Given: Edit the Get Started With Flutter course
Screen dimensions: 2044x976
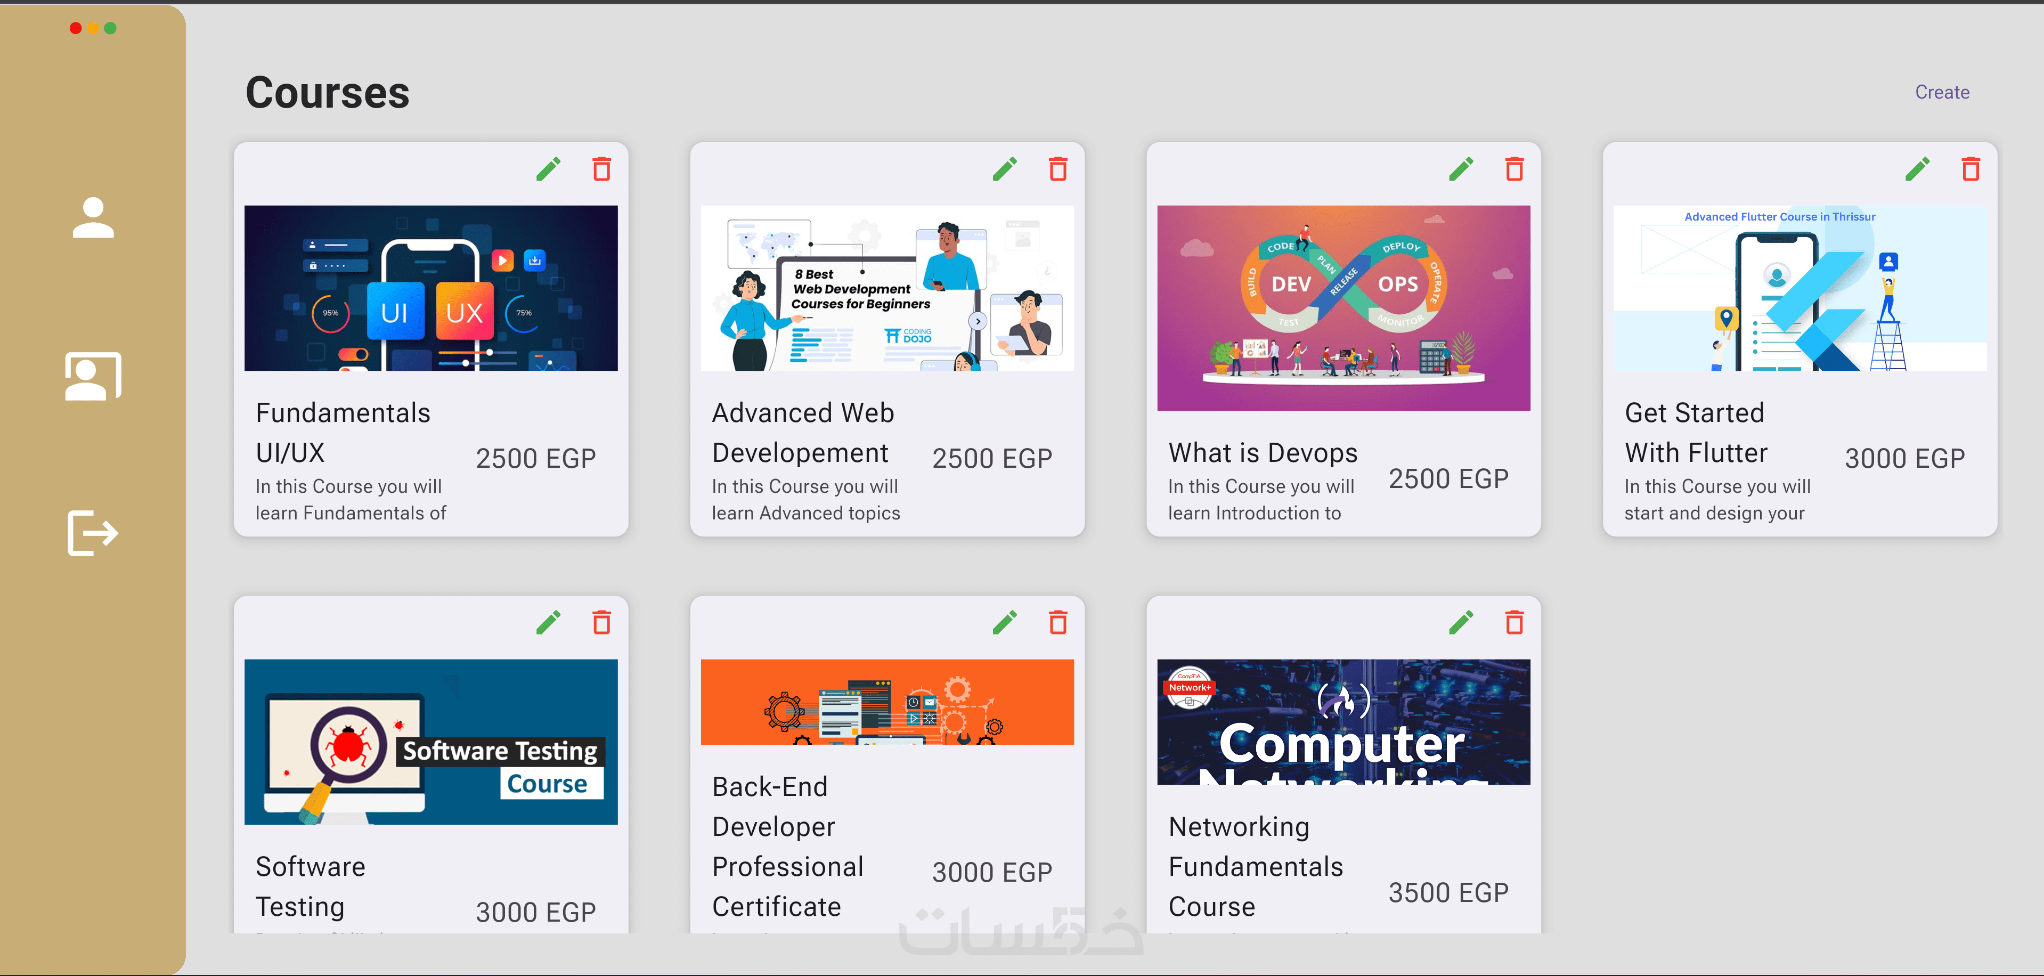Looking at the screenshot, I should pyautogui.click(x=1917, y=169).
